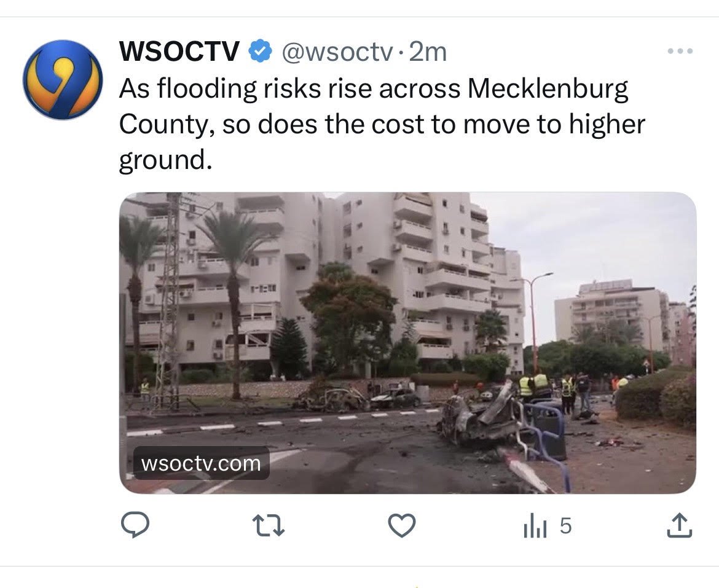Tap the share upload arrow icon
The image size is (719, 588).
coord(678,525)
